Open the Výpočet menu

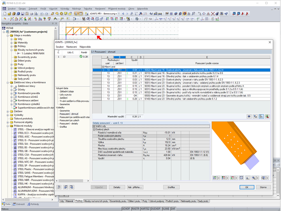tap(53, 9)
